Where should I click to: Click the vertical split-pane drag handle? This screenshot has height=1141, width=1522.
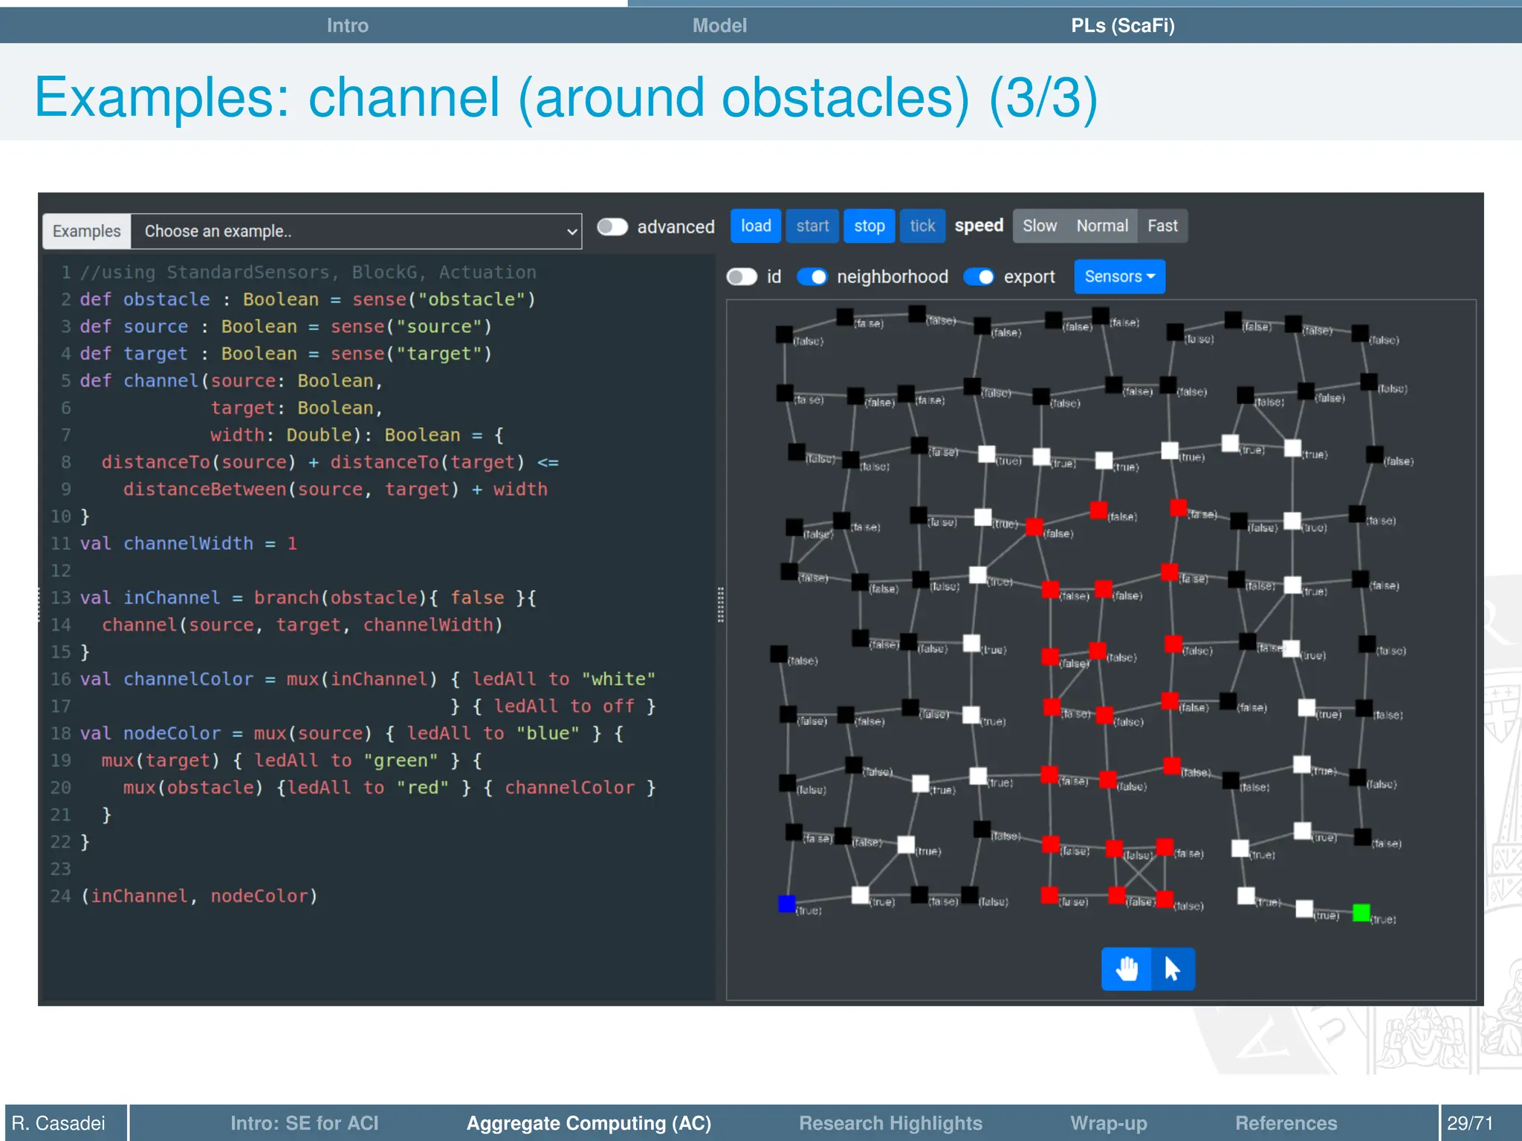pyautogui.click(x=720, y=604)
